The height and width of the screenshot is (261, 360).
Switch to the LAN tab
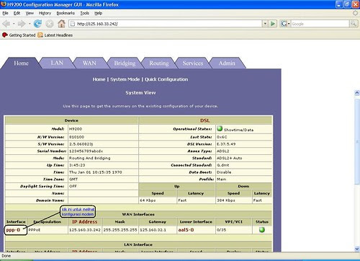57,63
